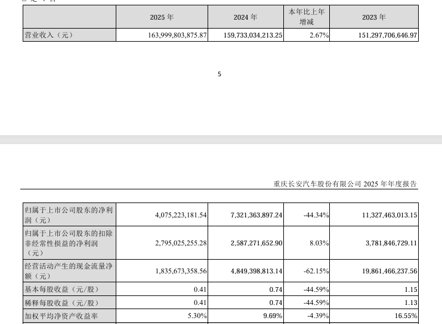Image resolution: width=442 pixels, height=324 pixels.
Task: Select the 归属于上市公司股东的净利润 row label
Action: (67, 214)
